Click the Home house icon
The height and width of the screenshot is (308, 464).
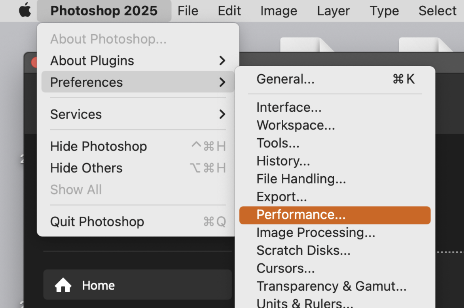pos(63,285)
